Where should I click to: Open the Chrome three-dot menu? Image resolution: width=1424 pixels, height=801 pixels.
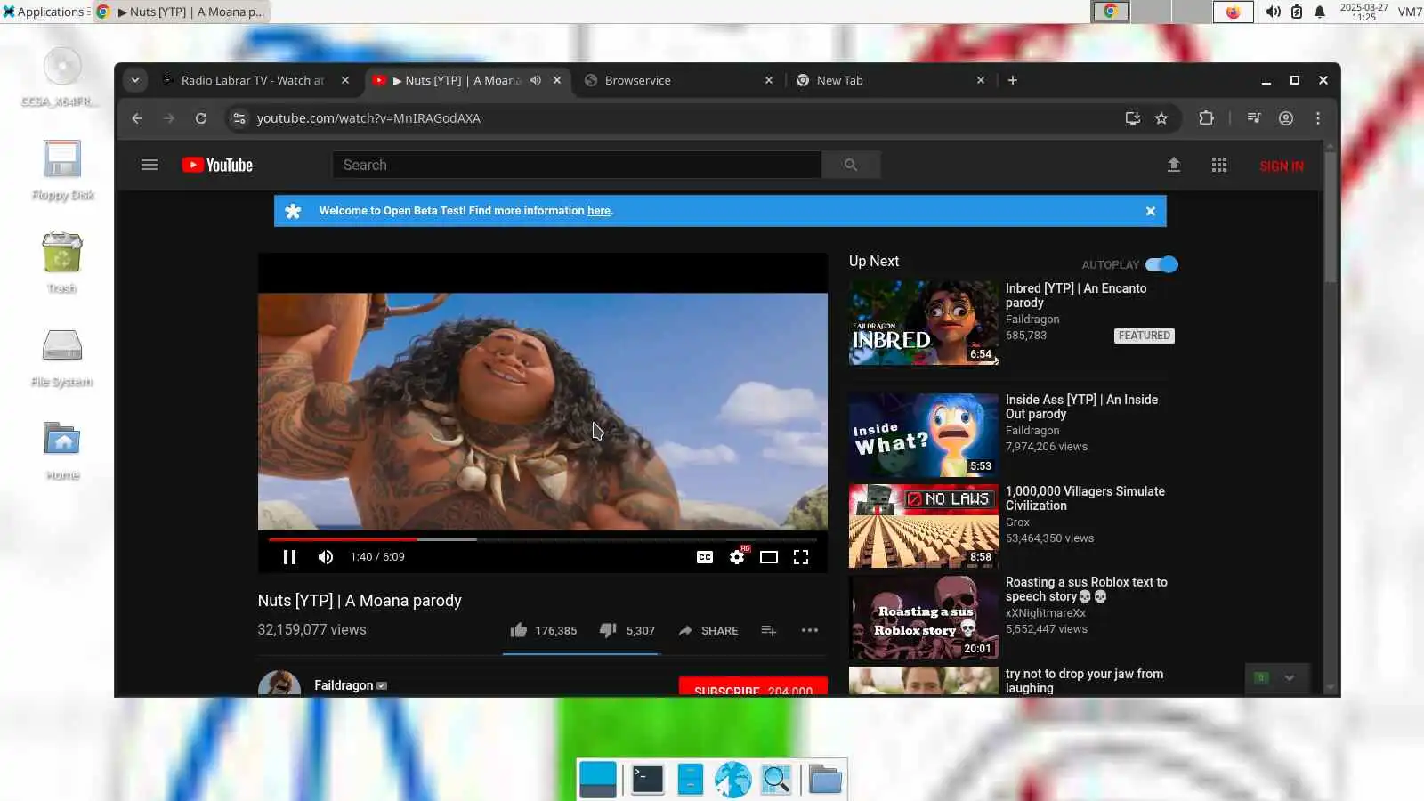(x=1318, y=118)
